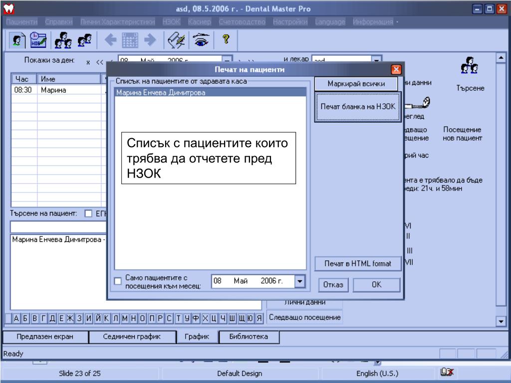Image resolution: width=511 pixels, height=383 pixels.
Task: Click the three-people group toolbar icon
Action: pyautogui.click(x=63, y=40)
